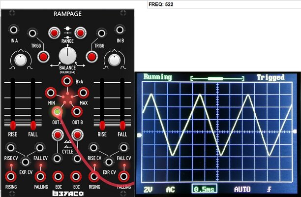Click the FREQ: 522 field

click(224, 4)
